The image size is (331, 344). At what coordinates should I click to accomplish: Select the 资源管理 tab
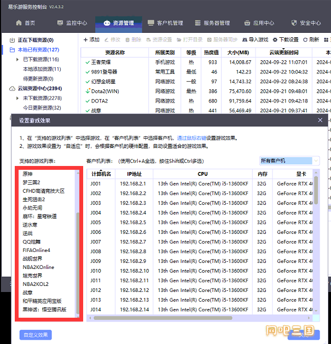(119, 23)
